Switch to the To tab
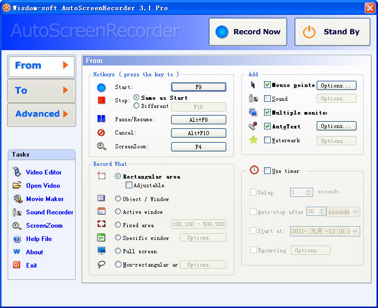 click(x=42, y=91)
